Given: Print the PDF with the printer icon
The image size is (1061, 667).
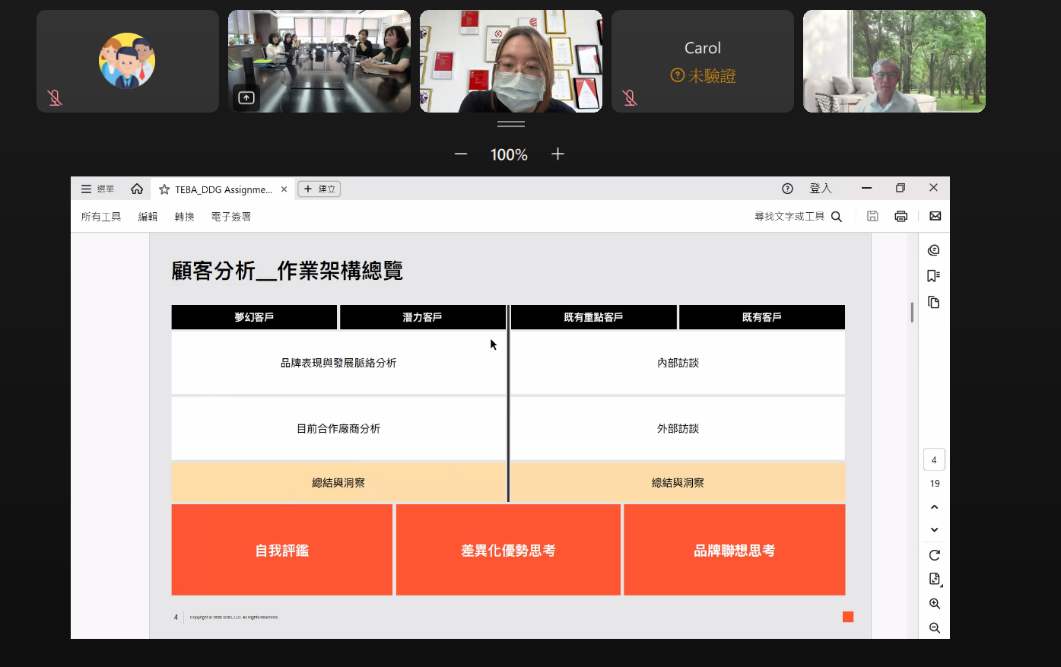Looking at the screenshot, I should pos(901,216).
